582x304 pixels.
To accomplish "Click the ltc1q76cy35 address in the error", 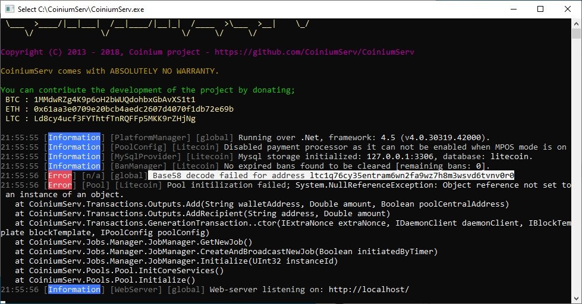I will click(412, 175).
